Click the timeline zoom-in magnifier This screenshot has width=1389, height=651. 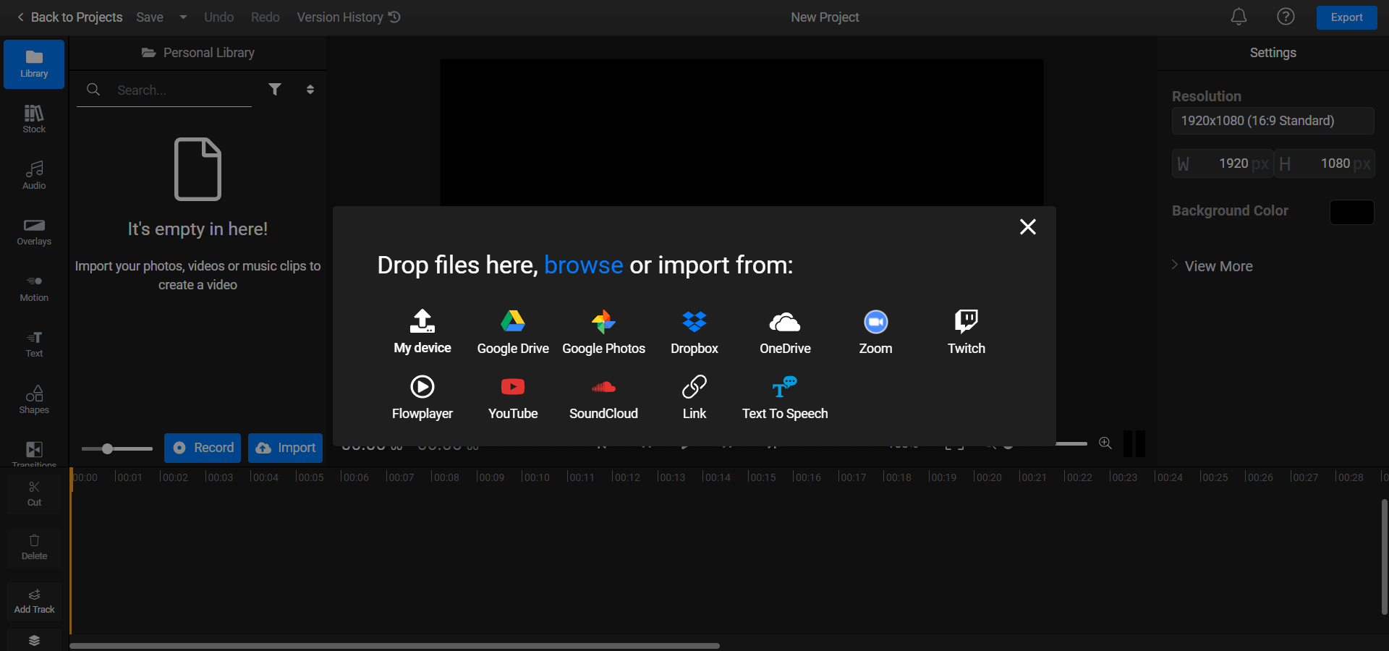(x=1105, y=443)
